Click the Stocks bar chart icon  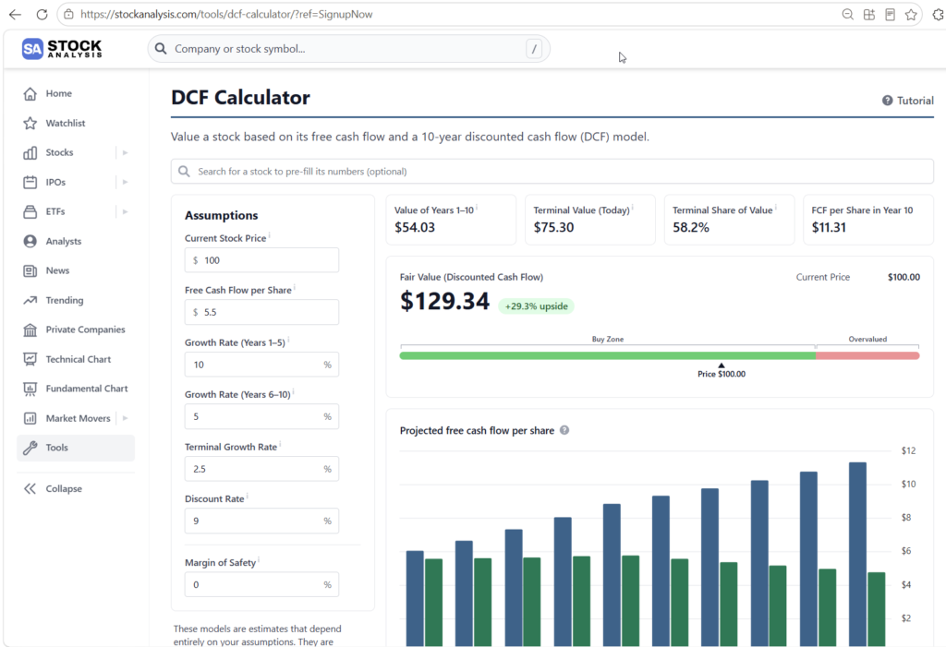tap(30, 152)
